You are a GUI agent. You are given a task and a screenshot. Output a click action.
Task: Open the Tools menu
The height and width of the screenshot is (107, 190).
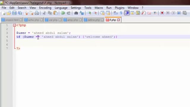(88, 8)
